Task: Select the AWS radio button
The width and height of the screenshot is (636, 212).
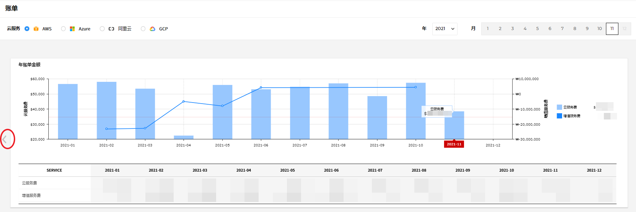Action: (27, 29)
